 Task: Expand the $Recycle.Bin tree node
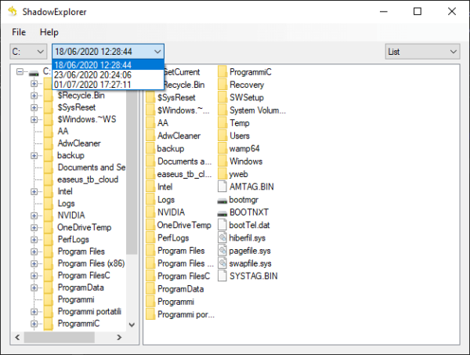coord(34,96)
